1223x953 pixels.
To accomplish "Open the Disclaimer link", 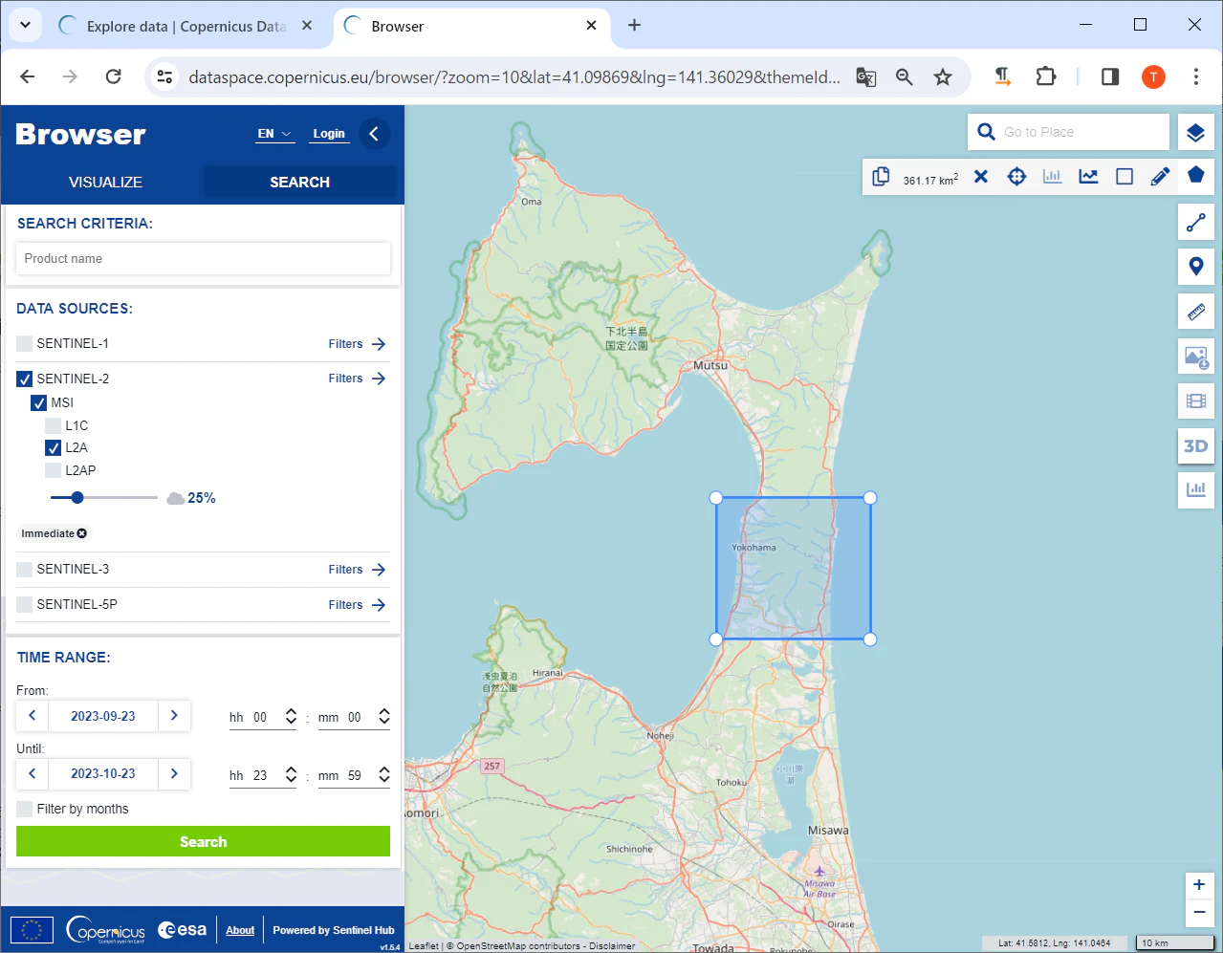I will pyautogui.click(x=612, y=946).
